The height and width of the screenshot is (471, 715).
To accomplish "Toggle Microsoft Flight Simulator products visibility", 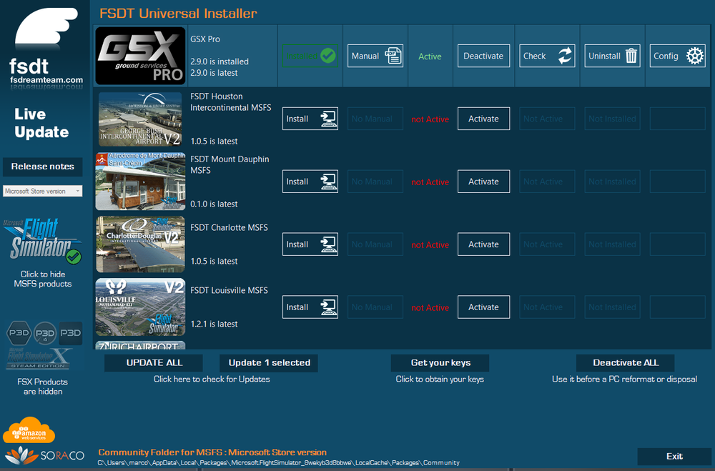I will (x=43, y=244).
